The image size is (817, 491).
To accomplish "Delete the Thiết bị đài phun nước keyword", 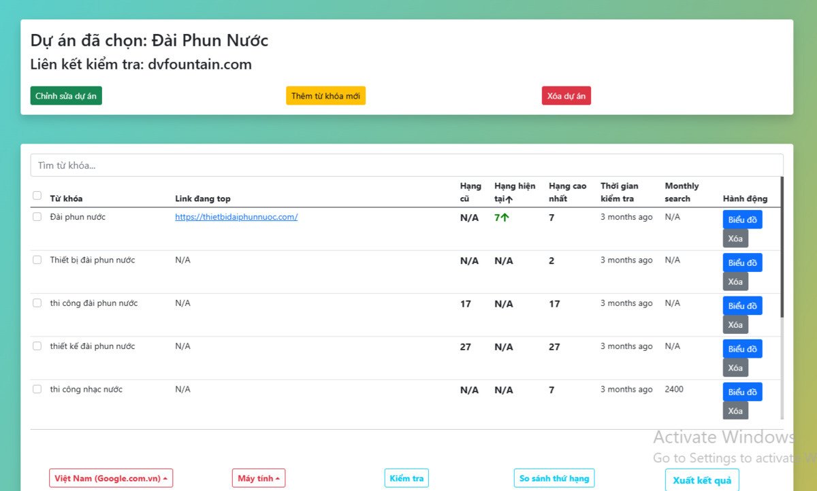I will coord(735,282).
